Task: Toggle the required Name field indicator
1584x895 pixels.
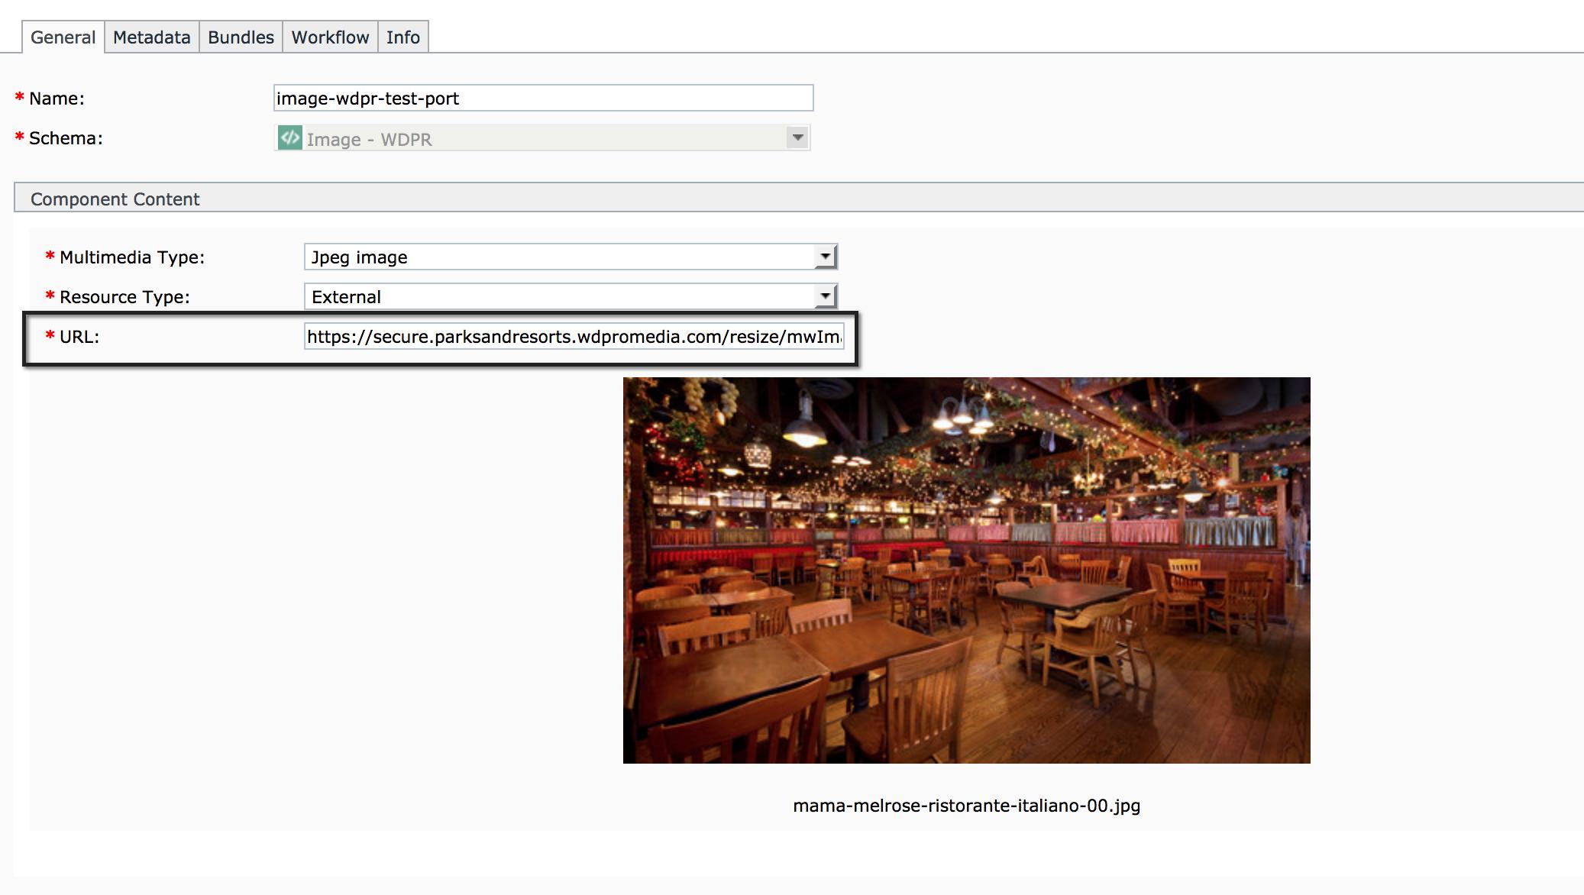Action: pyautogui.click(x=20, y=99)
